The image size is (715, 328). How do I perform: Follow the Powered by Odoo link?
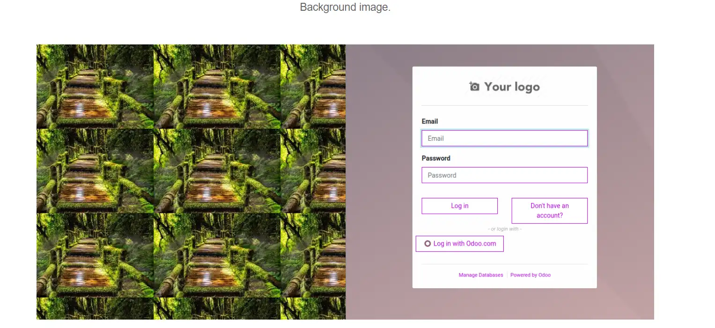coord(531,275)
